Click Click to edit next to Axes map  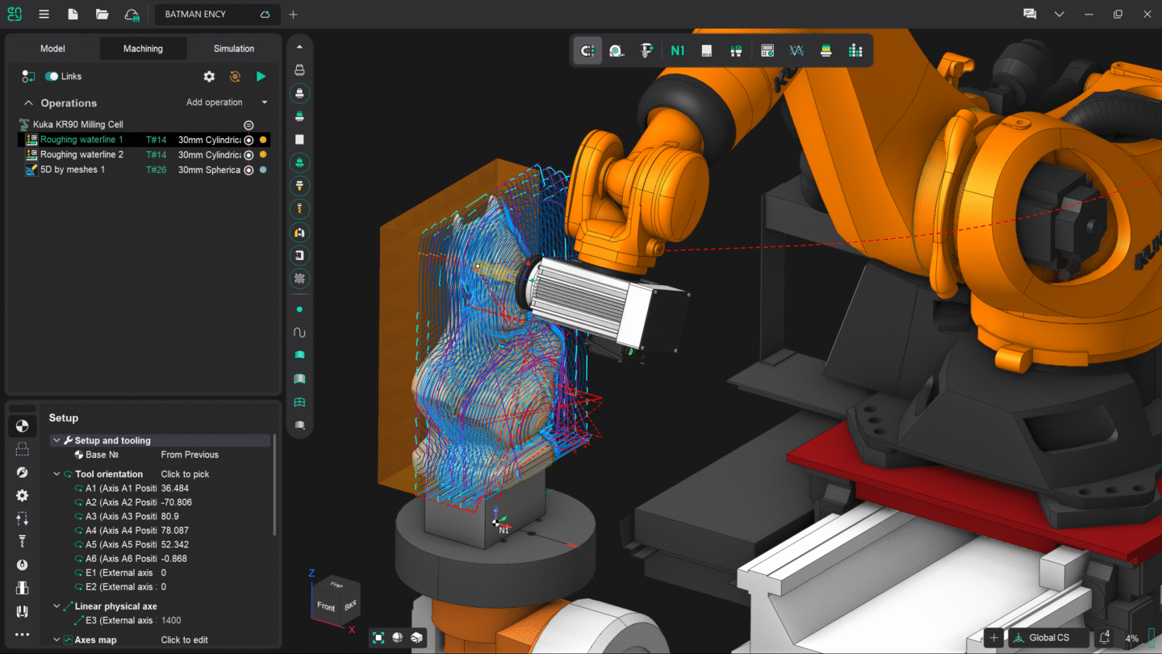pos(183,639)
